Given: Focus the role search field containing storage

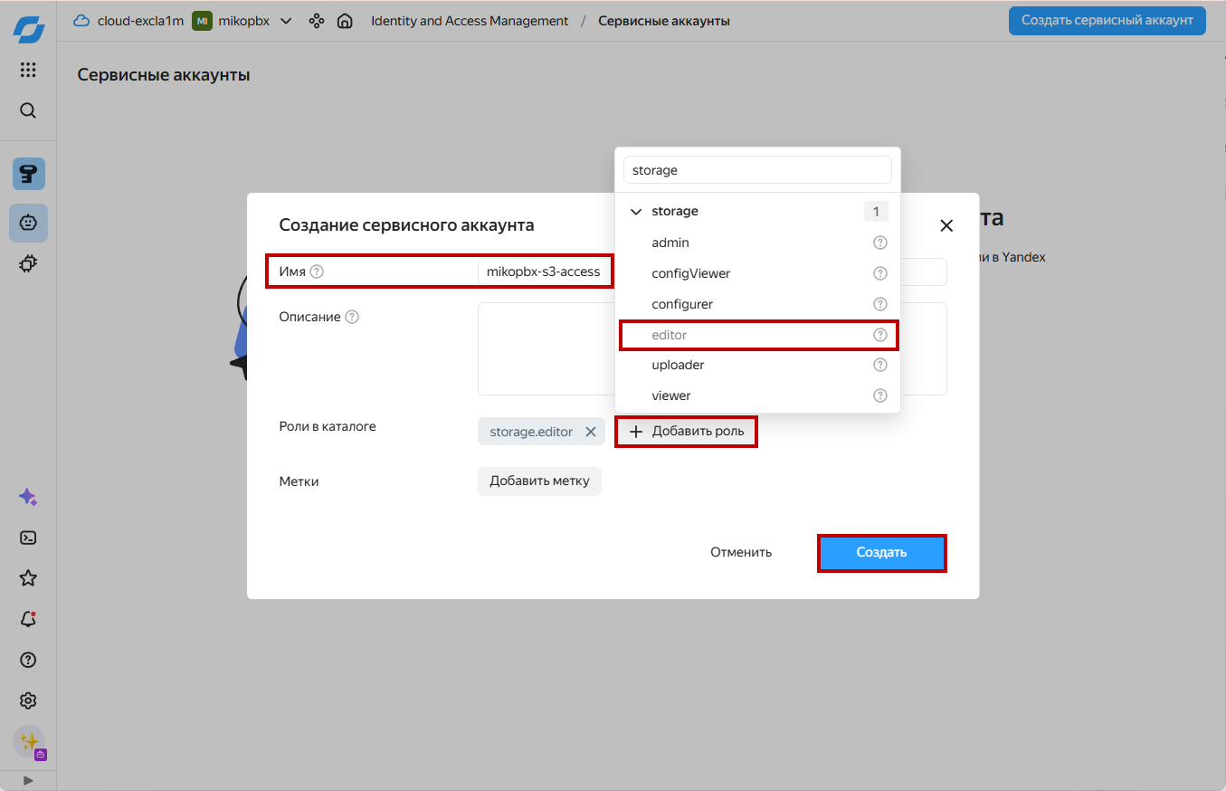Looking at the screenshot, I should [x=757, y=170].
